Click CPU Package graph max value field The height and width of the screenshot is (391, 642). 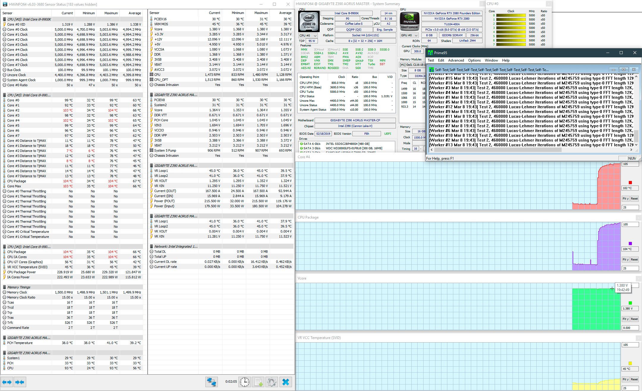[x=630, y=224]
